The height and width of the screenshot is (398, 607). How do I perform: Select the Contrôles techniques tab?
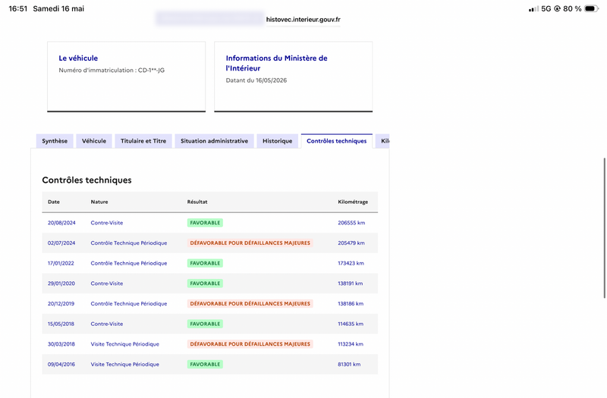coord(336,141)
